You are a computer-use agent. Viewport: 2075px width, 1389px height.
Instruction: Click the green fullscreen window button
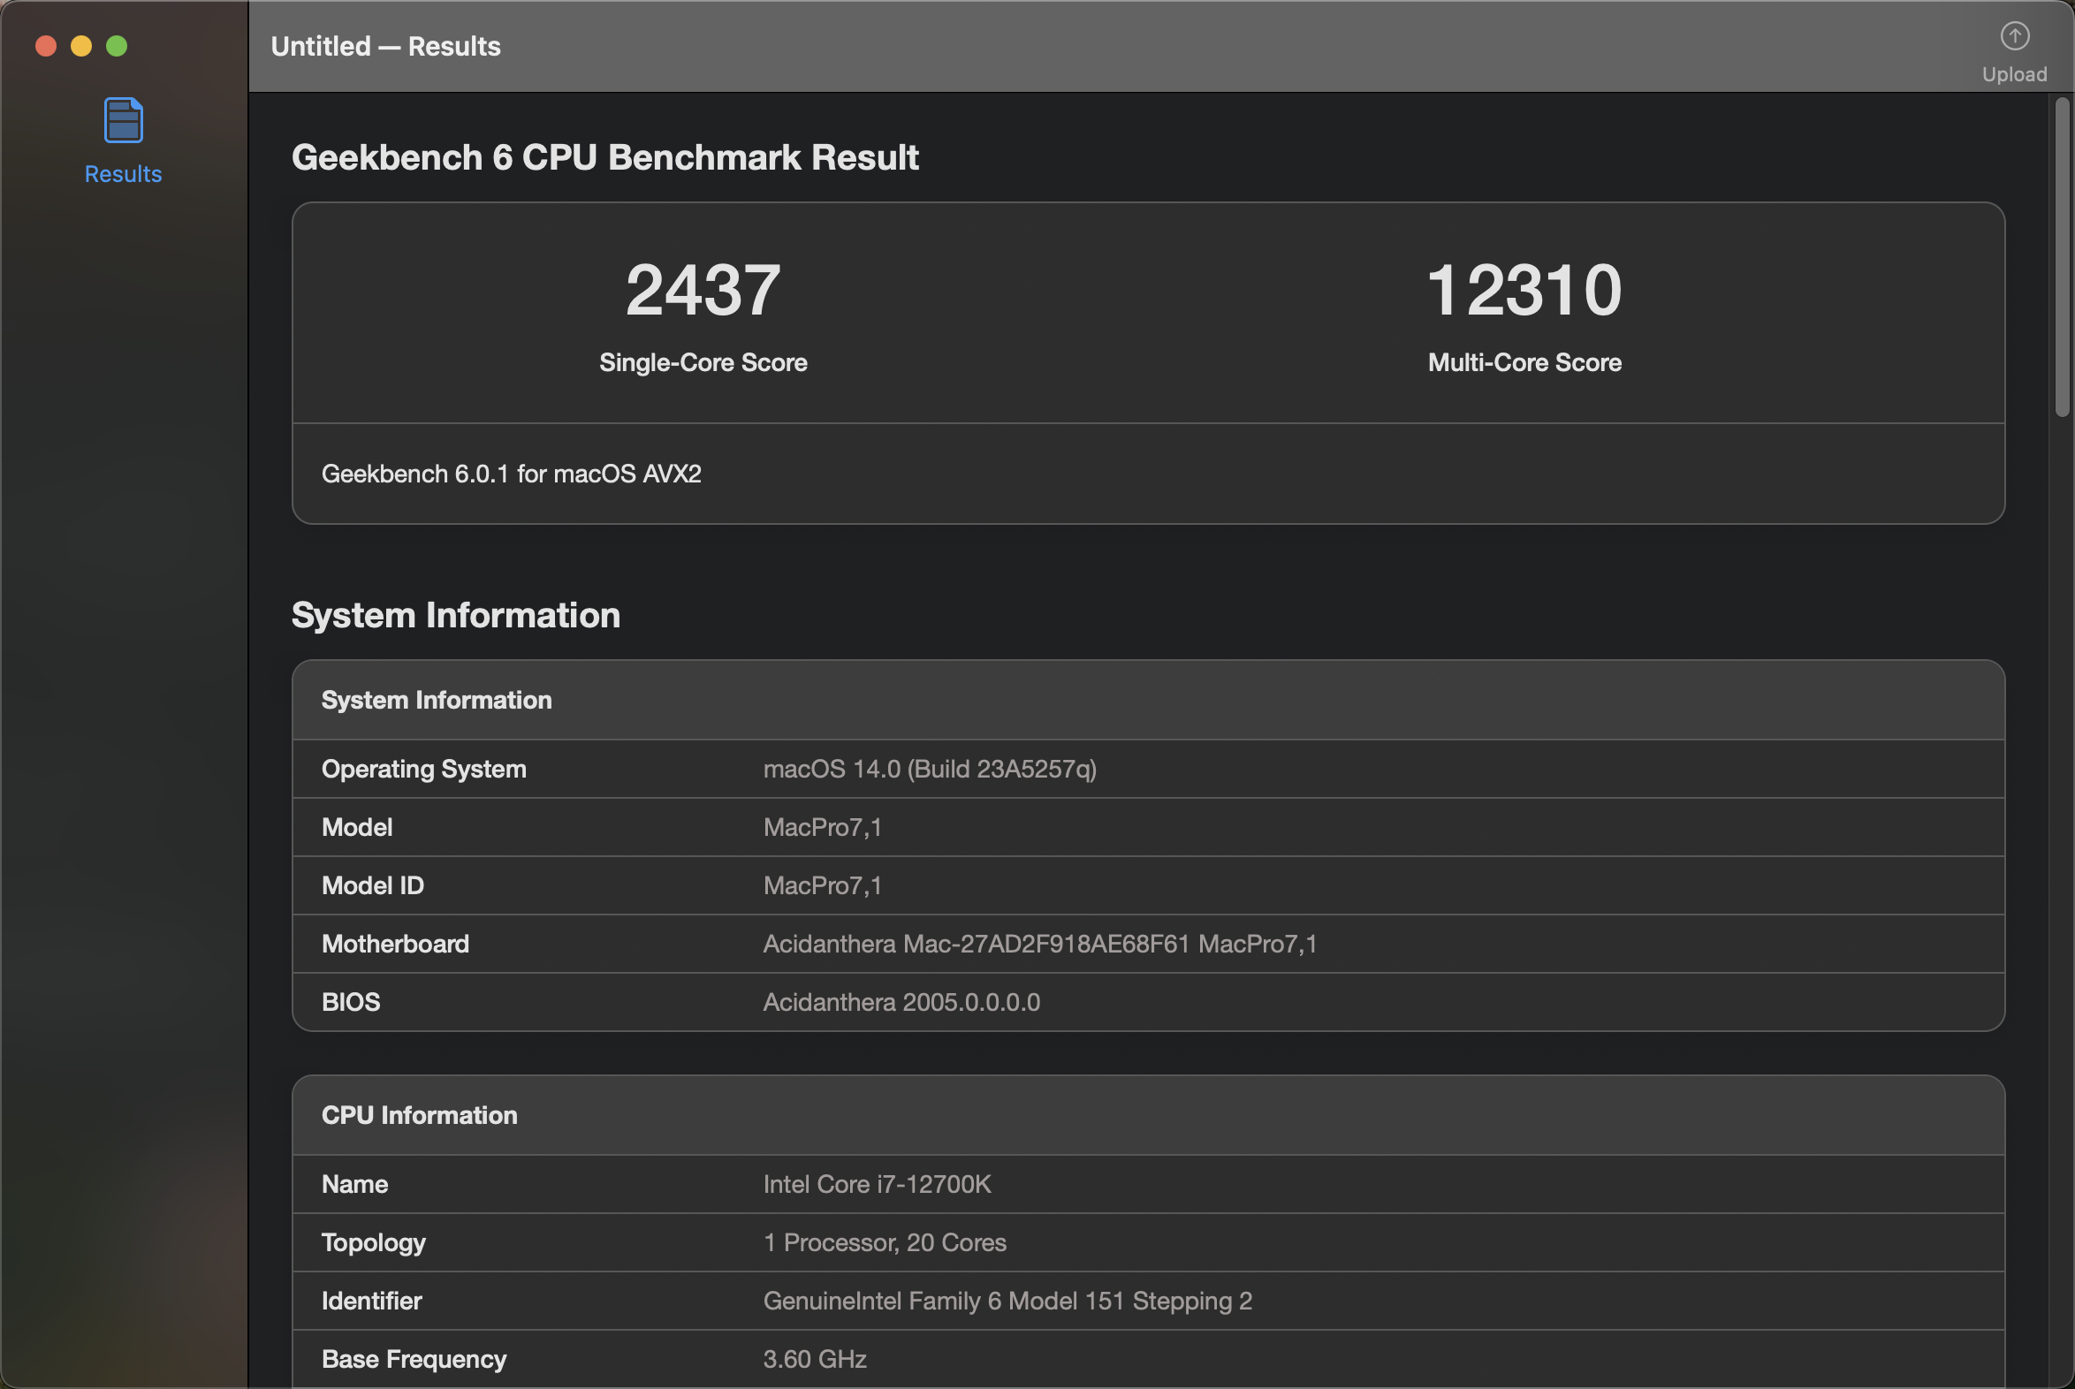click(x=117, y=46)
